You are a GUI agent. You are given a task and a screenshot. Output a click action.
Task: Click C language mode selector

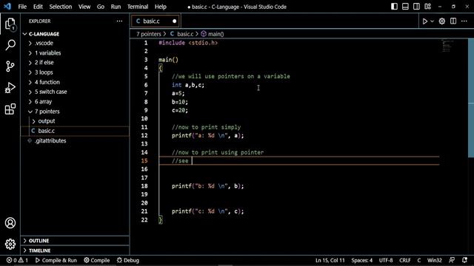(x=419, y=260)
